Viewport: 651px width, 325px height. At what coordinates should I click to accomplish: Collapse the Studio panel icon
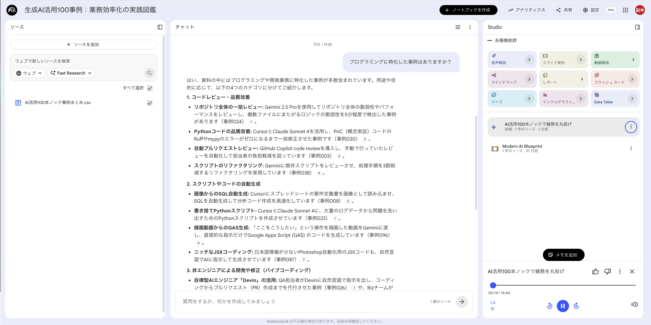click(637, 27)
